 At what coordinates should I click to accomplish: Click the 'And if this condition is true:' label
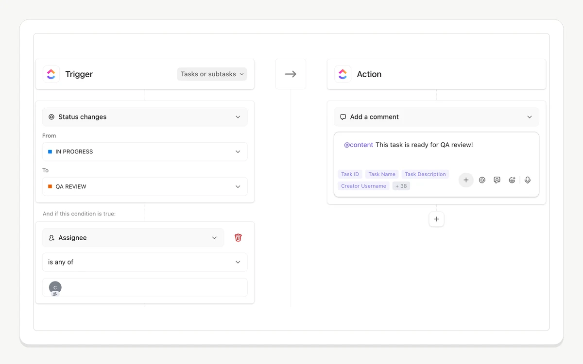pos(79,214)
